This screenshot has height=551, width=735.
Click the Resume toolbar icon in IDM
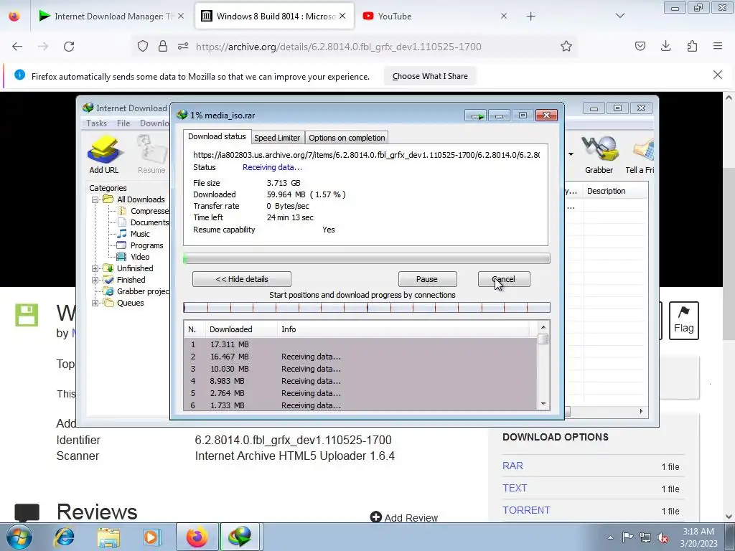[x=151, y=154]
